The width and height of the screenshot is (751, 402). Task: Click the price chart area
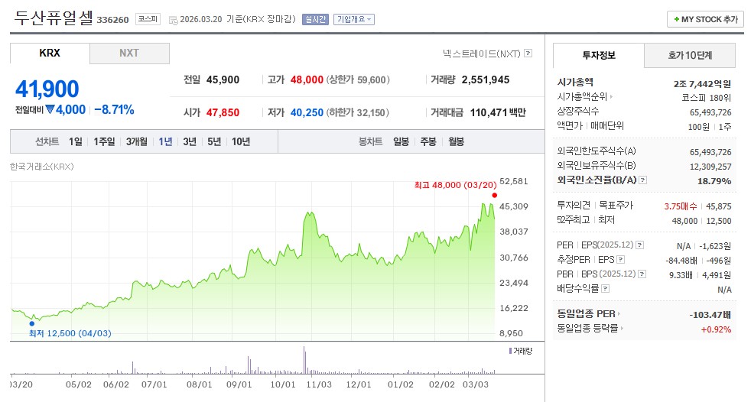pyautogui.click(x=253, y=261)
